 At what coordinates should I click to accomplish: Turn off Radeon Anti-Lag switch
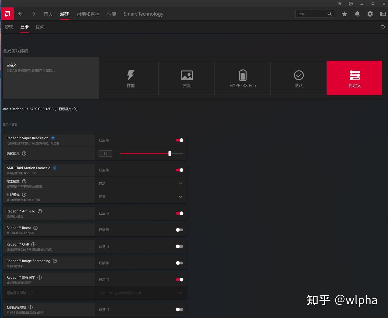click(179, 213)
